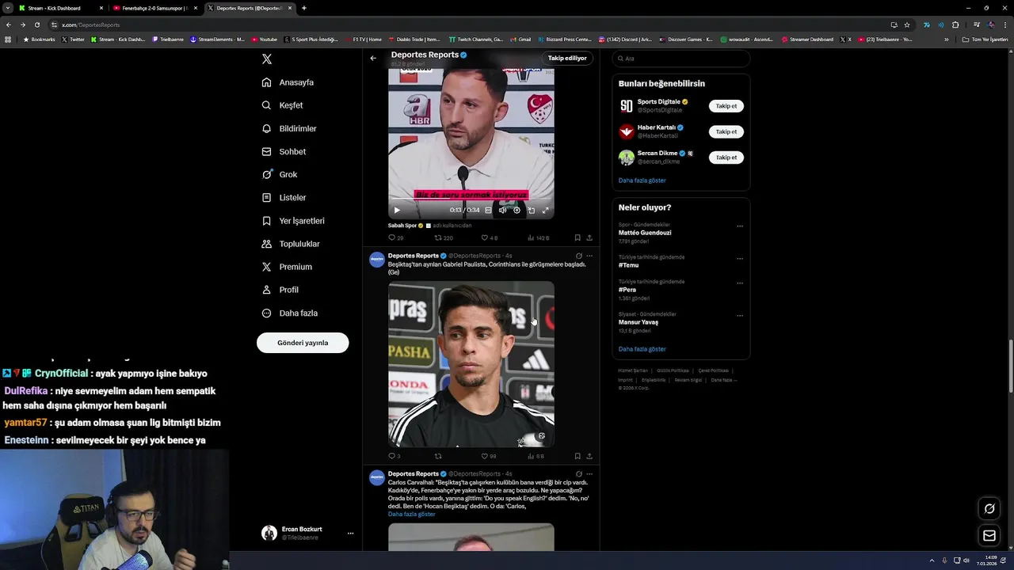The width and height of the screenshot is (1014, 570).
Task: Click the Ara search field
Action: pos(681,59)
